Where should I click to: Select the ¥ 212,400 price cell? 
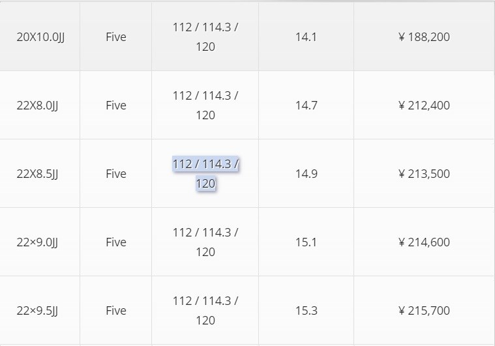tap(424, 106)
